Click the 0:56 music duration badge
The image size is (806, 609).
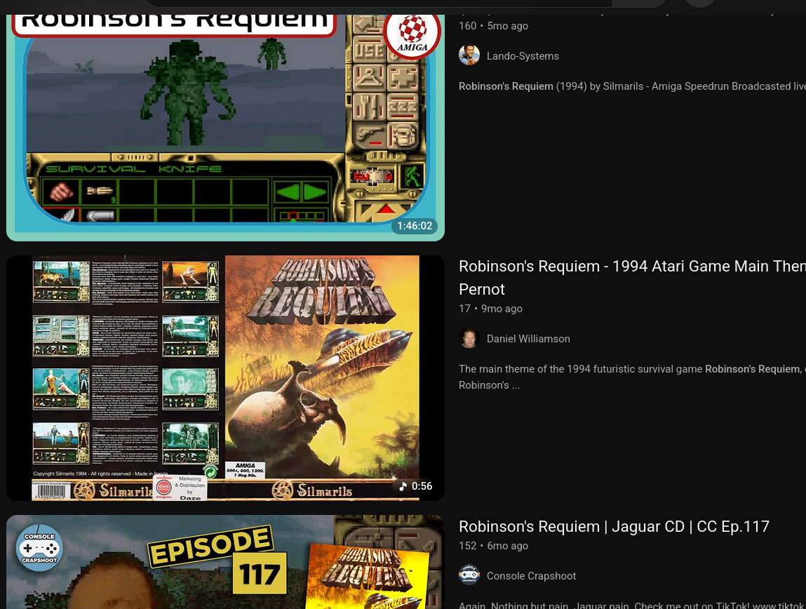[415, 486]
